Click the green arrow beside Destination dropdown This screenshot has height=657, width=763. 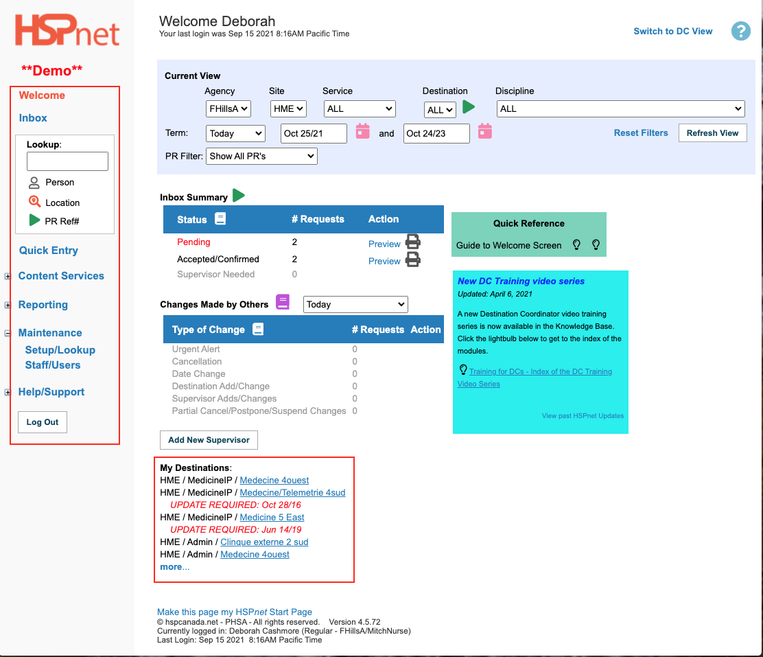[x=468, y=106]
